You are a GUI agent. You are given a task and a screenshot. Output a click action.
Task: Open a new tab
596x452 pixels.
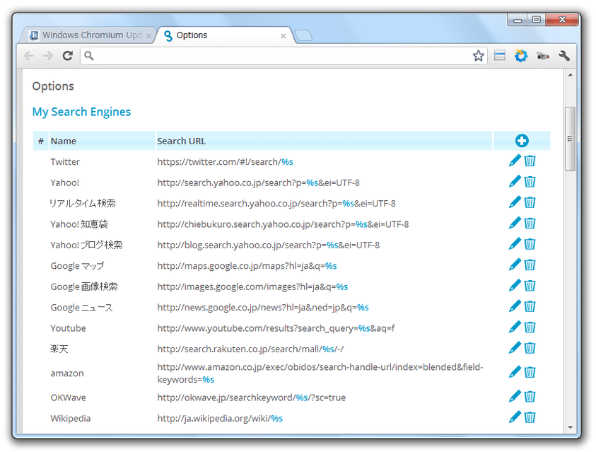pos(304,36)
